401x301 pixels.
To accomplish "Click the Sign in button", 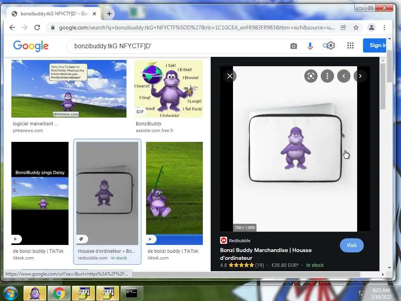I will click(375, 45).
